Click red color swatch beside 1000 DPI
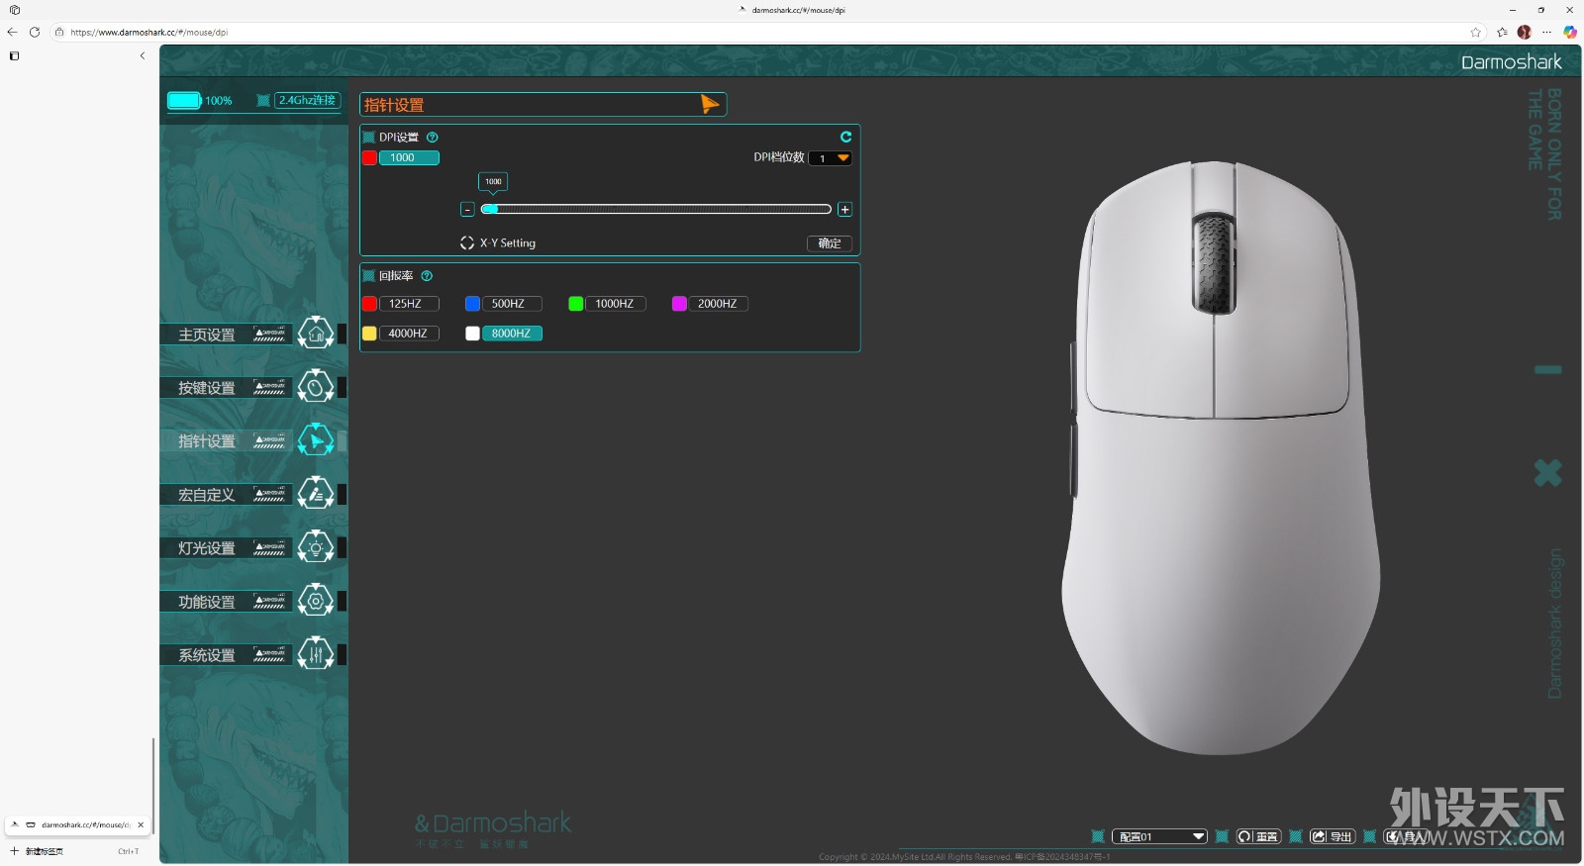 369,157
